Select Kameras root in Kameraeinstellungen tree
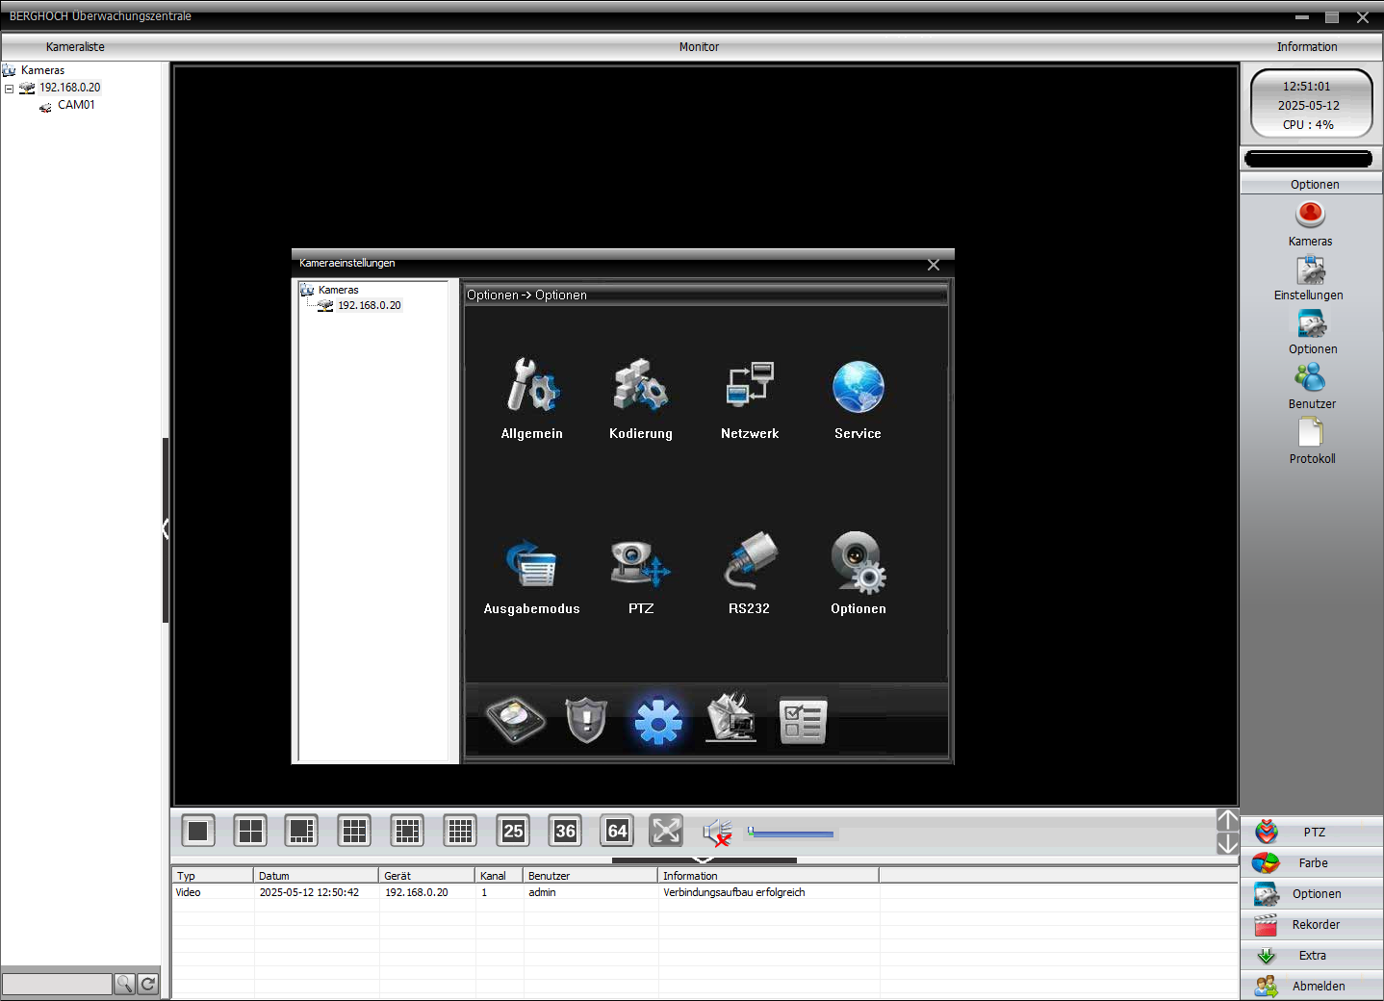The height and width of the screenshot is (1001, 1384). (x=338, y=290)
